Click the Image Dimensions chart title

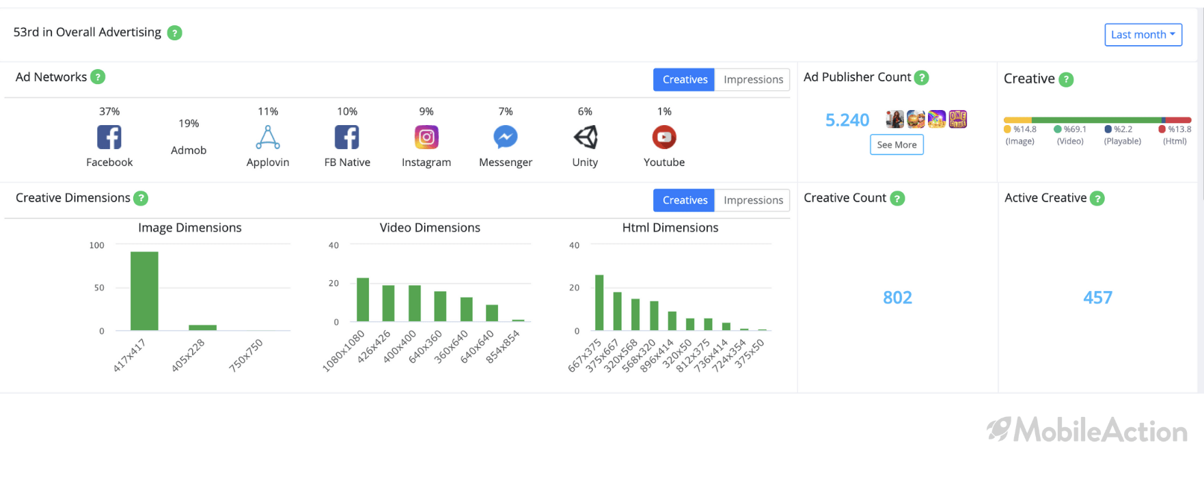[190, 228]
